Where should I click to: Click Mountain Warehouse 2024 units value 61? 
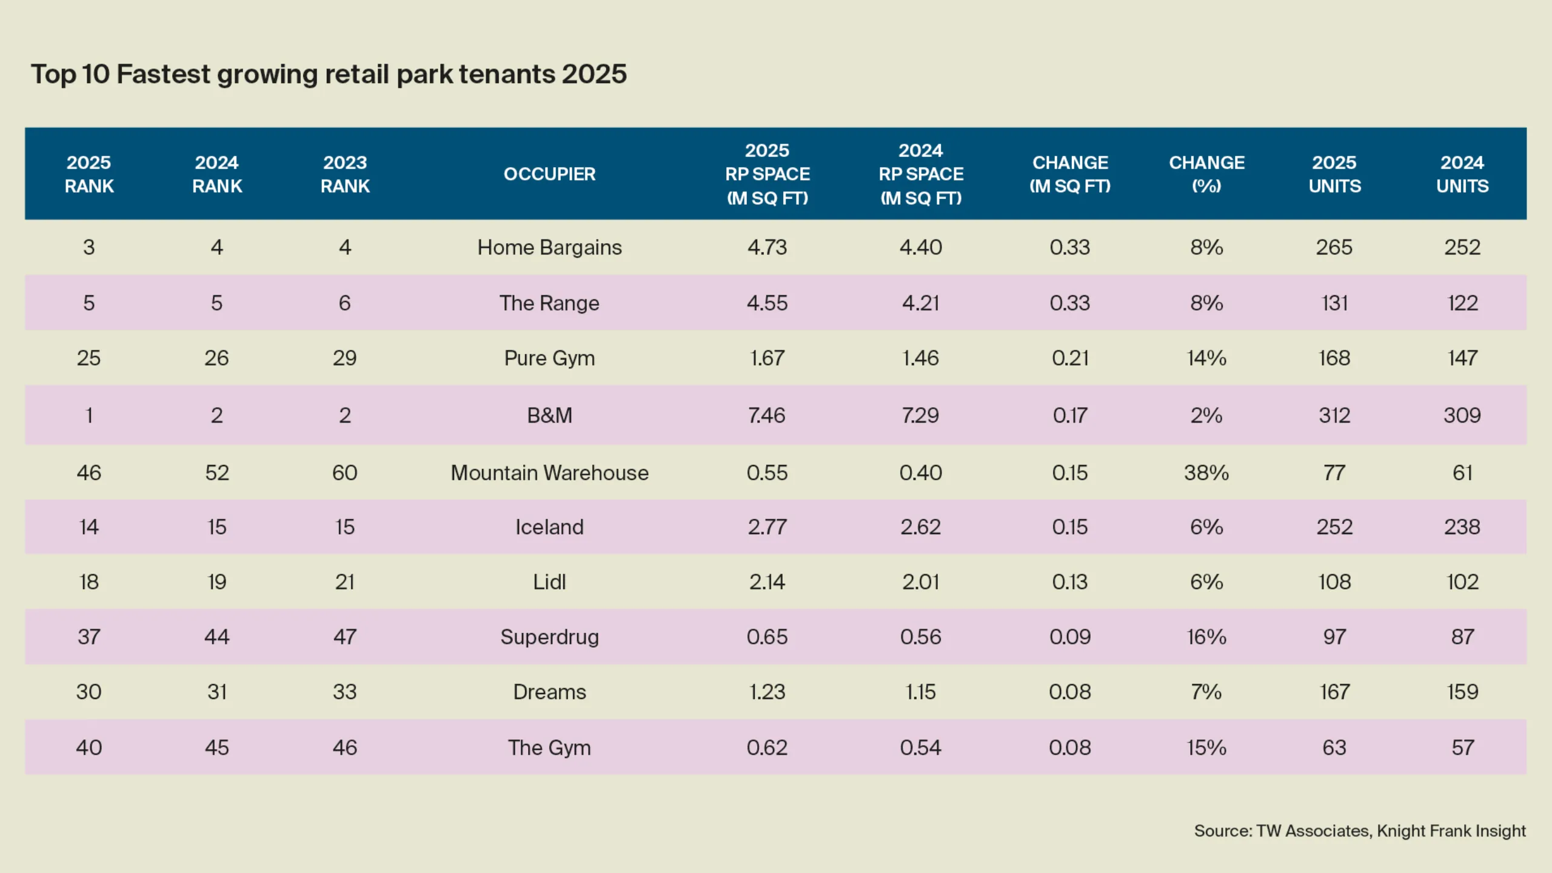pos(1462,473)
